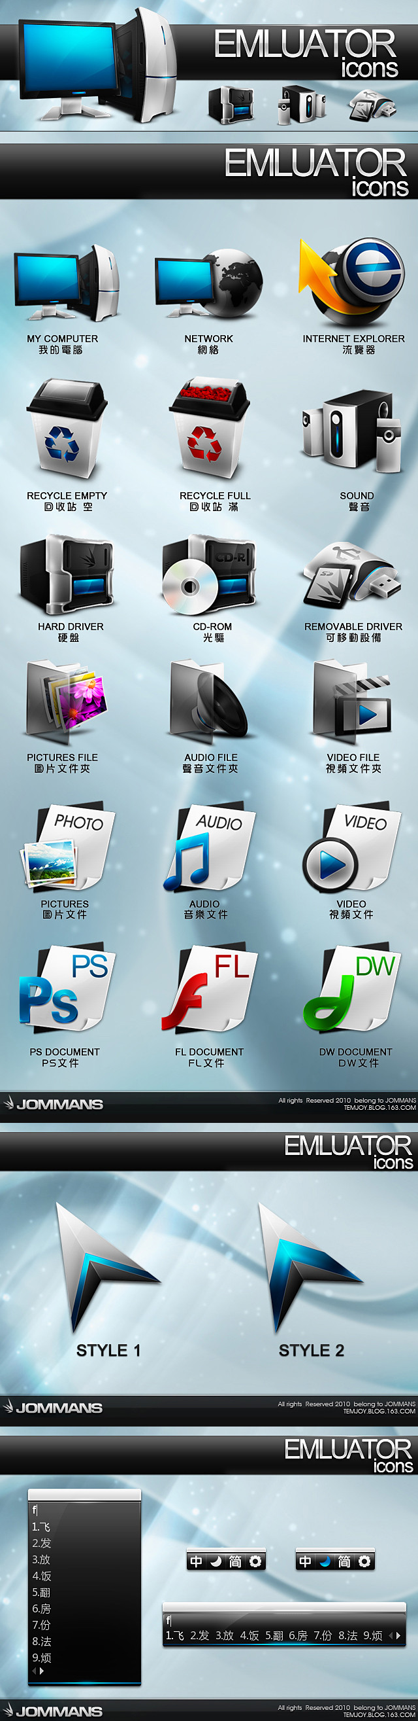This screenshot has height=1721, width=418.
Task: Toggle 中 on the white-moon IME bar
Action: [x=197, y=1561]
